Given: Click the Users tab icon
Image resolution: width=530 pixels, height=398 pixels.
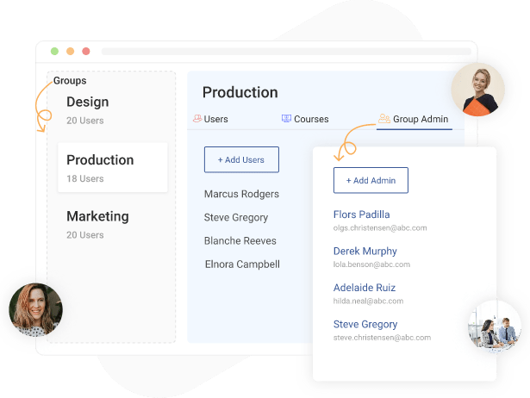Looking at the screenshot, I should pos(197,119).
